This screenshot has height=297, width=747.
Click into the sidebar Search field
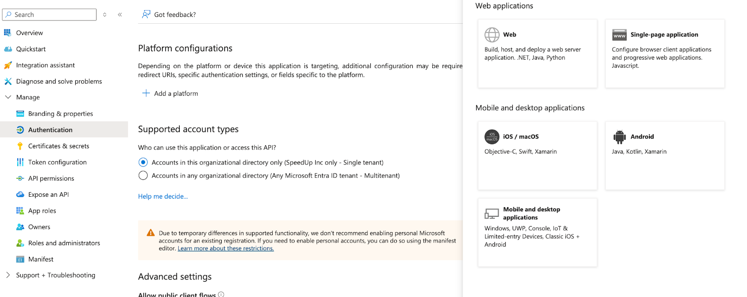tap(51, 14)
